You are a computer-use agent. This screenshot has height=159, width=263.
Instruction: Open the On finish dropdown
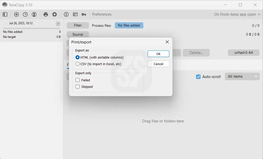(x=237, y=14)
